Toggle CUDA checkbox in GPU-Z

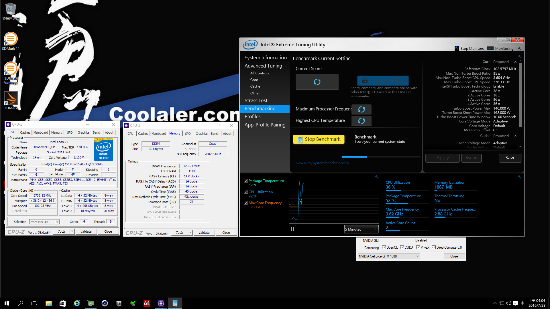pyautogui.click(x=402, y=247)
